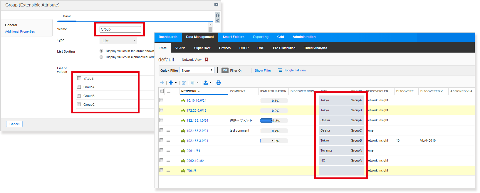
Task: Open the 192.168.1.0/24 network link
Action: click(x=197, y=121)
